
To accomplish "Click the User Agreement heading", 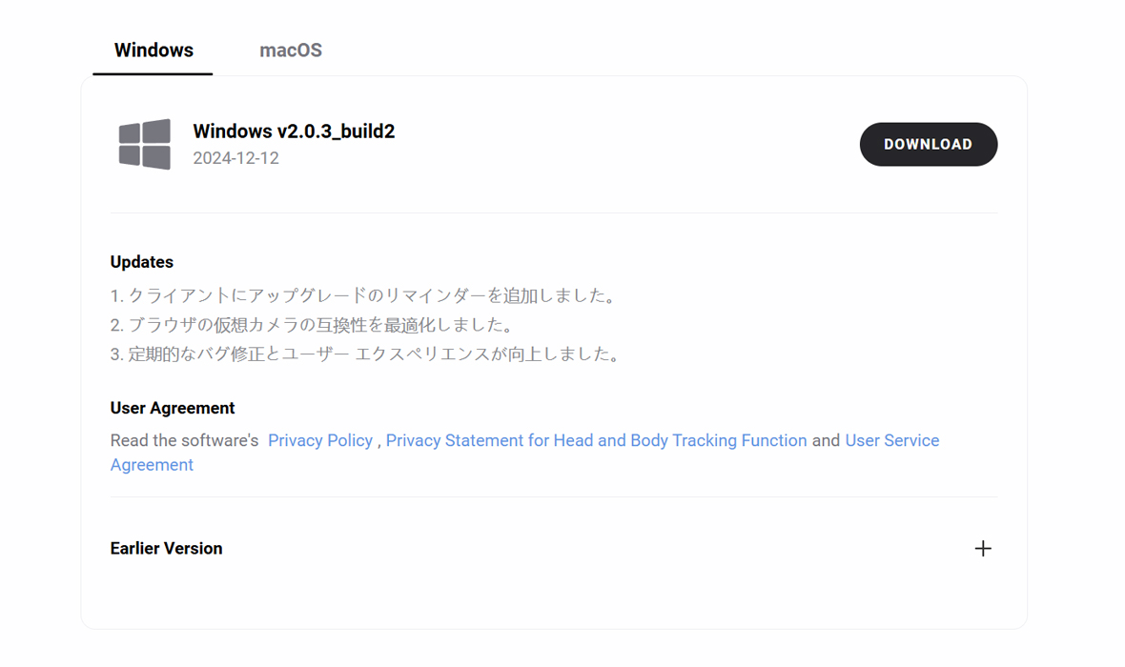I will 173,408.
